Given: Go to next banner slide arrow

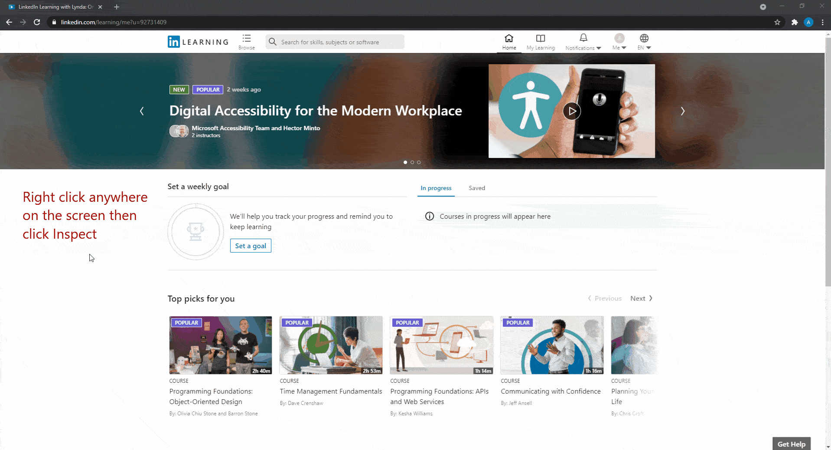Looking at the screenshot, I should tap(682, 111).
